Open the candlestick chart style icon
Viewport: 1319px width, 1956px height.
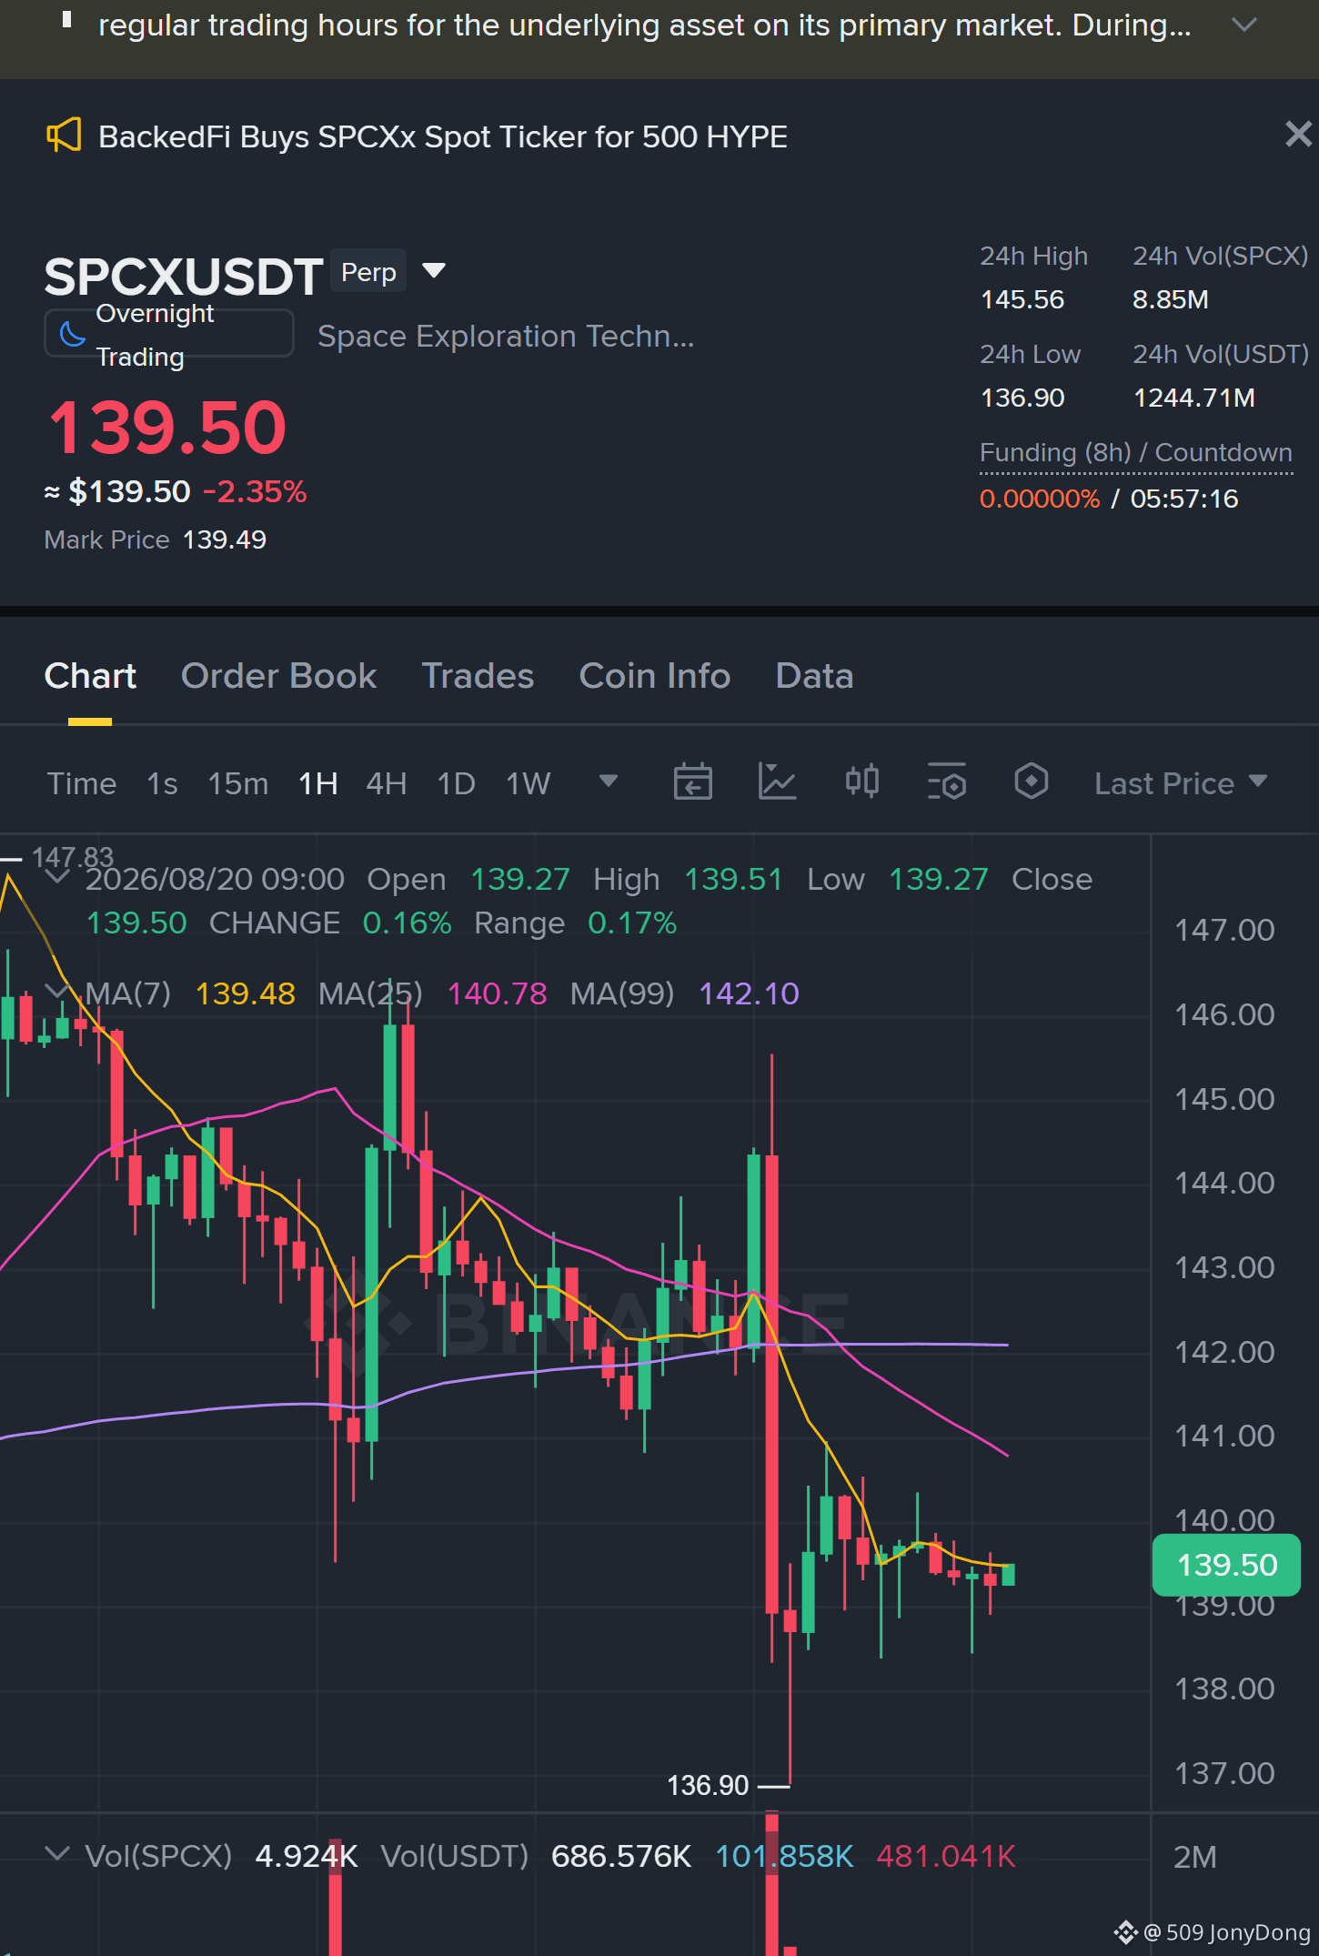coord(862,781)
